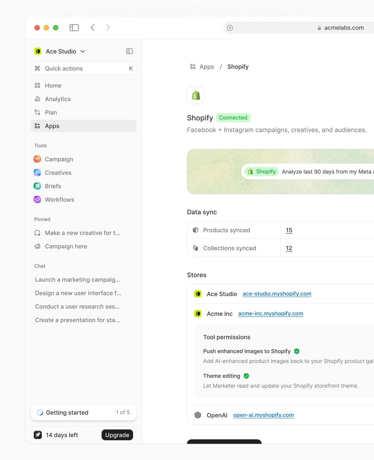Viewport: 374px width, 460px height.
Task: Open chat 'Create a presentation for sta...'
Action: point(77,320)
